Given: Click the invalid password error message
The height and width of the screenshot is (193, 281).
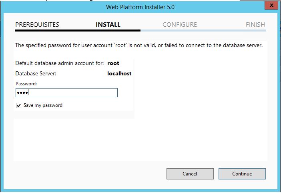Looking at the screenshot, I should pyautogui.click(x=139, y=45).
